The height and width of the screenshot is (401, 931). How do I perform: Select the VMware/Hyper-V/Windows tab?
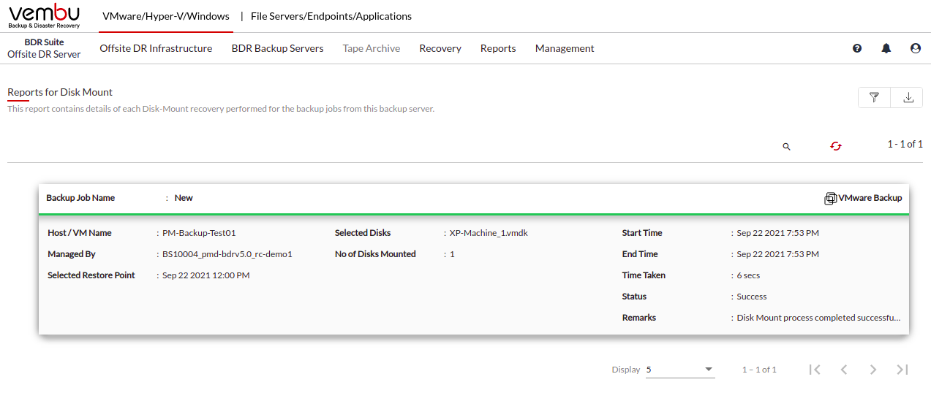coord(166,16)
